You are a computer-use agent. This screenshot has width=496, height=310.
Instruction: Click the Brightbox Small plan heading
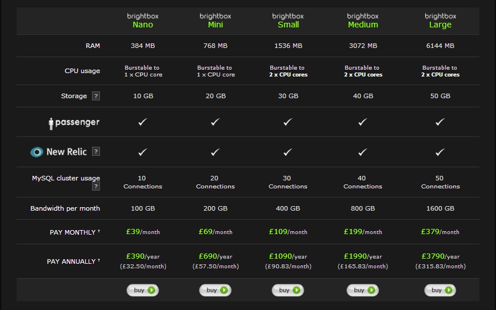pyautogui.click(x=287, y=21)
